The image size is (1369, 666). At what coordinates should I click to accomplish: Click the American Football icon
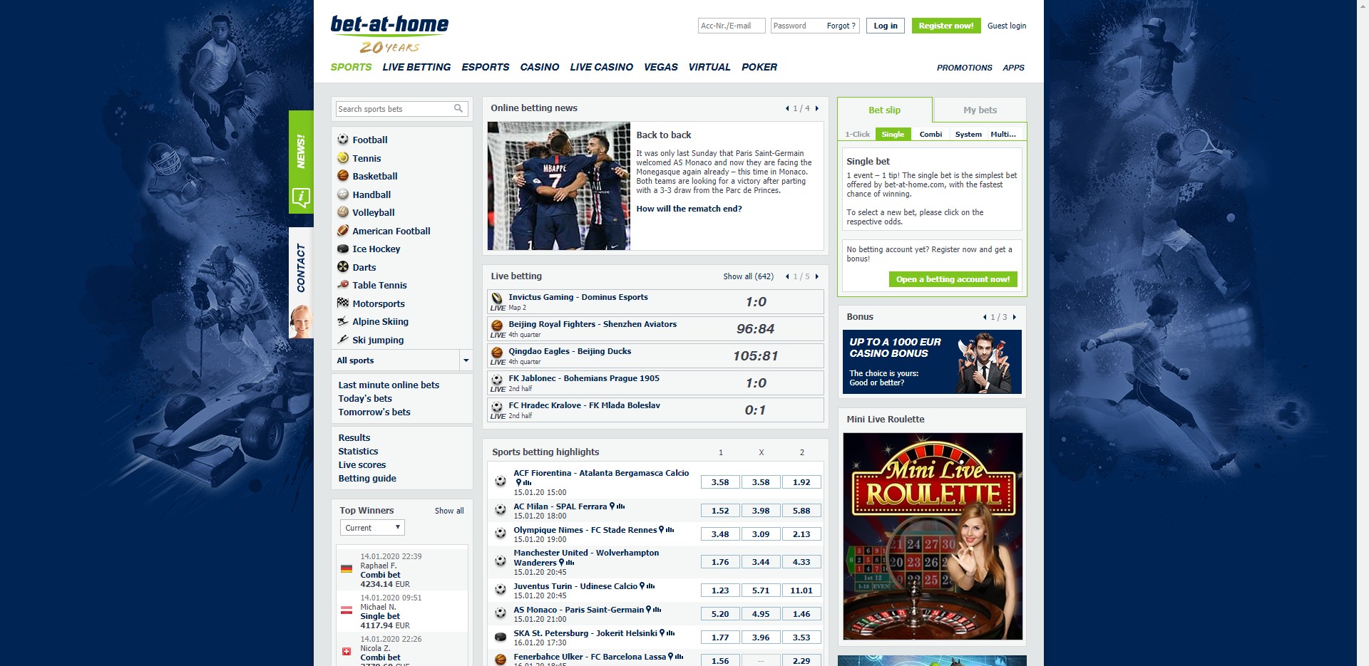point(343,231)
